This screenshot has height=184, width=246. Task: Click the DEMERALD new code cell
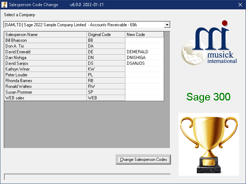click(x=144, y=52)
